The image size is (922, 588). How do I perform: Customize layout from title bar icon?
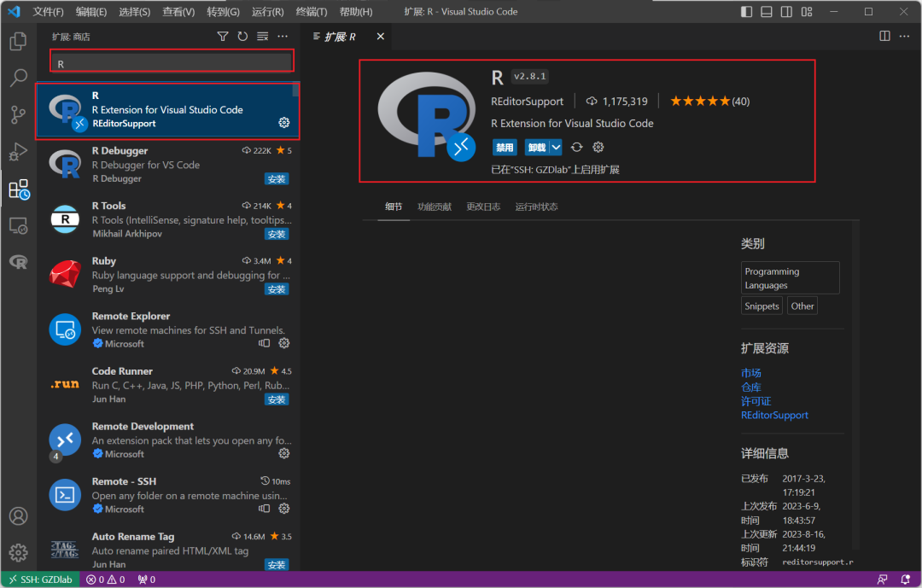[807, 12]
